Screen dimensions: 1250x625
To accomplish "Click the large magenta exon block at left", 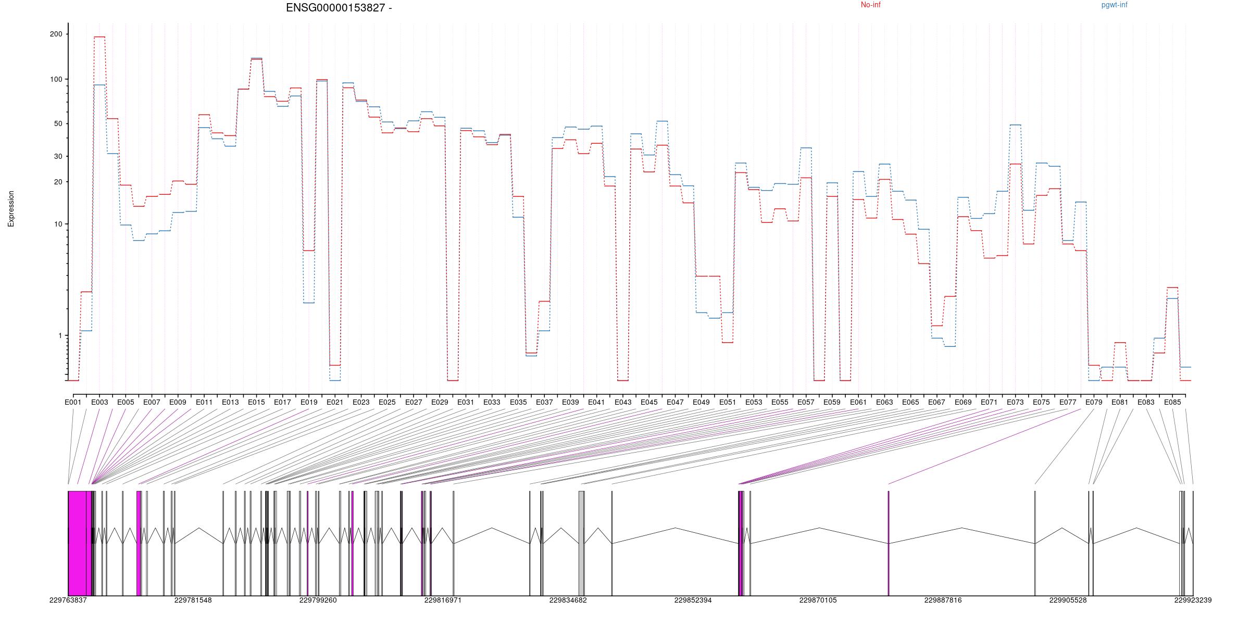I will click(77, 543).
